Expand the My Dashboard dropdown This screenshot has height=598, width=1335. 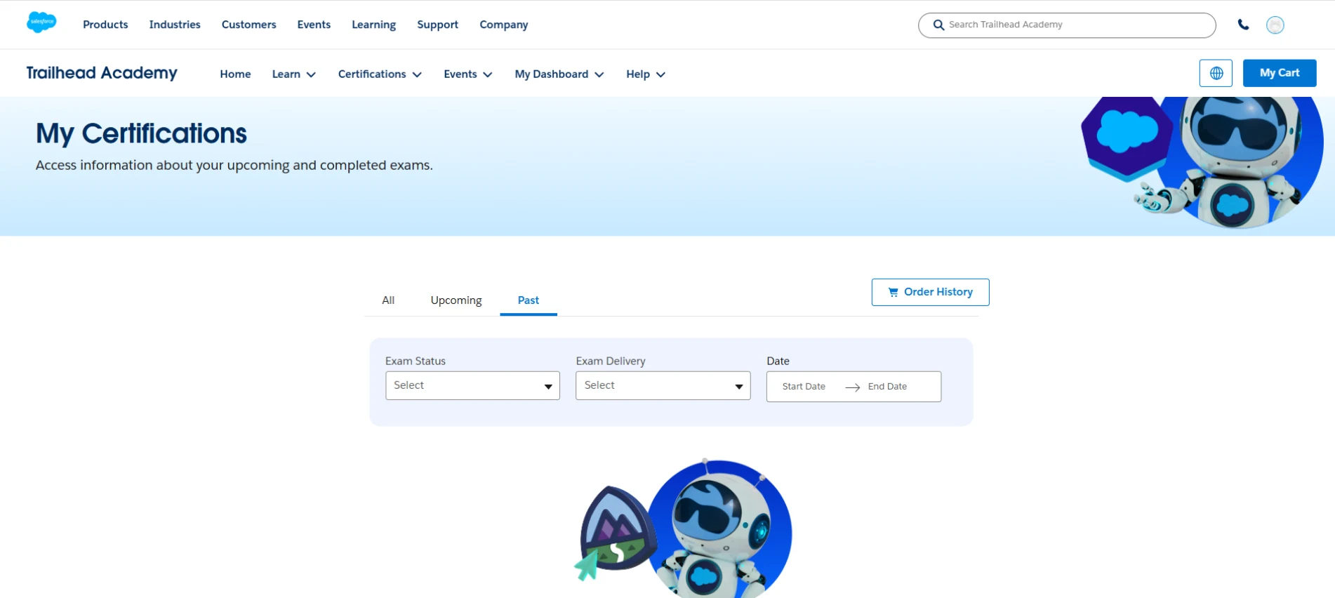pyautogui.click(x=559, y=74)
